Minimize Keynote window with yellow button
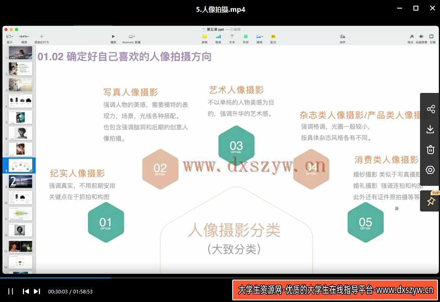This screenshot has height=302, width=440. coord(11,29)
